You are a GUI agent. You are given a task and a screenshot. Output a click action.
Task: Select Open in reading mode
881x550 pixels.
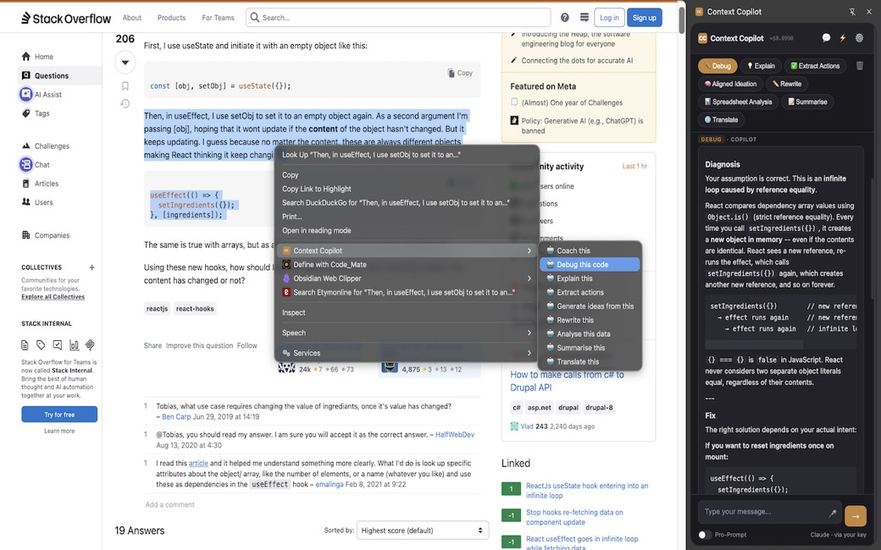pyautogui.click(x=407, y=231)
